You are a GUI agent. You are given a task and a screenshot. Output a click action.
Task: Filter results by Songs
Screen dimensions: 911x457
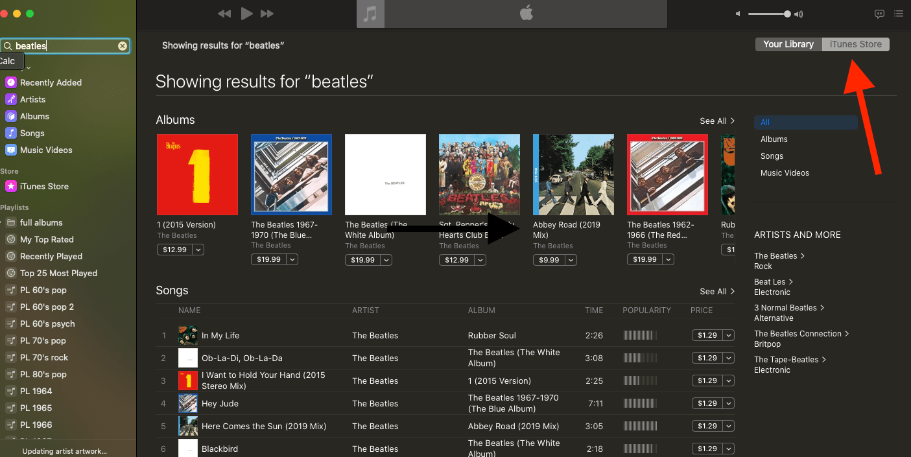(772, 156)
